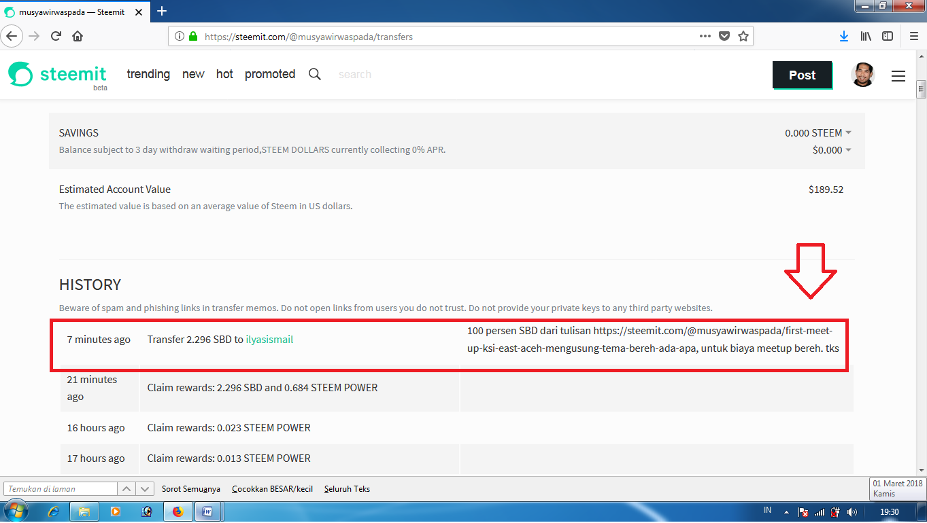Click Estimated Account Value $189.52
Image resolution: width=927 pixels, height=523 pixels.
click(826, 190)
